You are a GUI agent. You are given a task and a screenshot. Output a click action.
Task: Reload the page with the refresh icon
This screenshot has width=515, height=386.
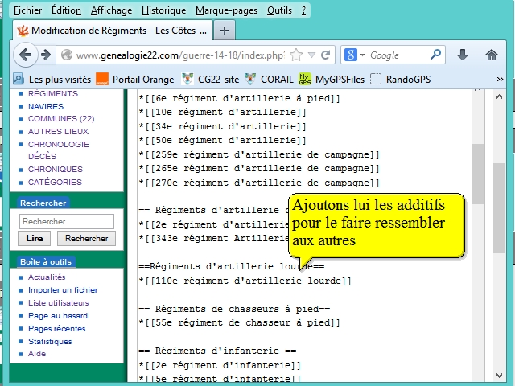point(325,55)
